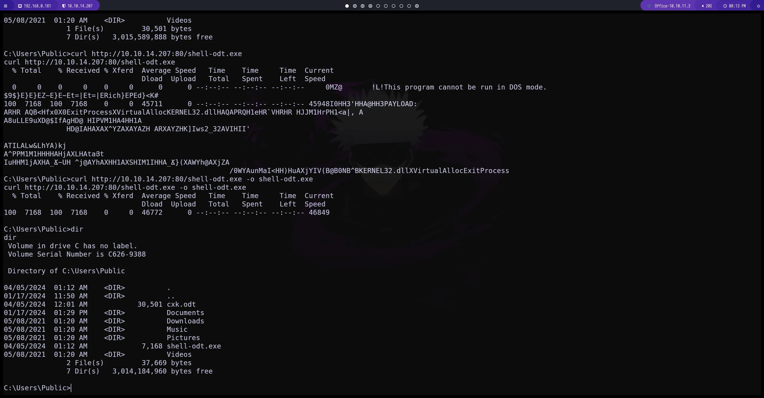Screen dimensions: 764x398
Task: Click the cube icon next to Office-10.10.11.3
Action: pos(649,6)
